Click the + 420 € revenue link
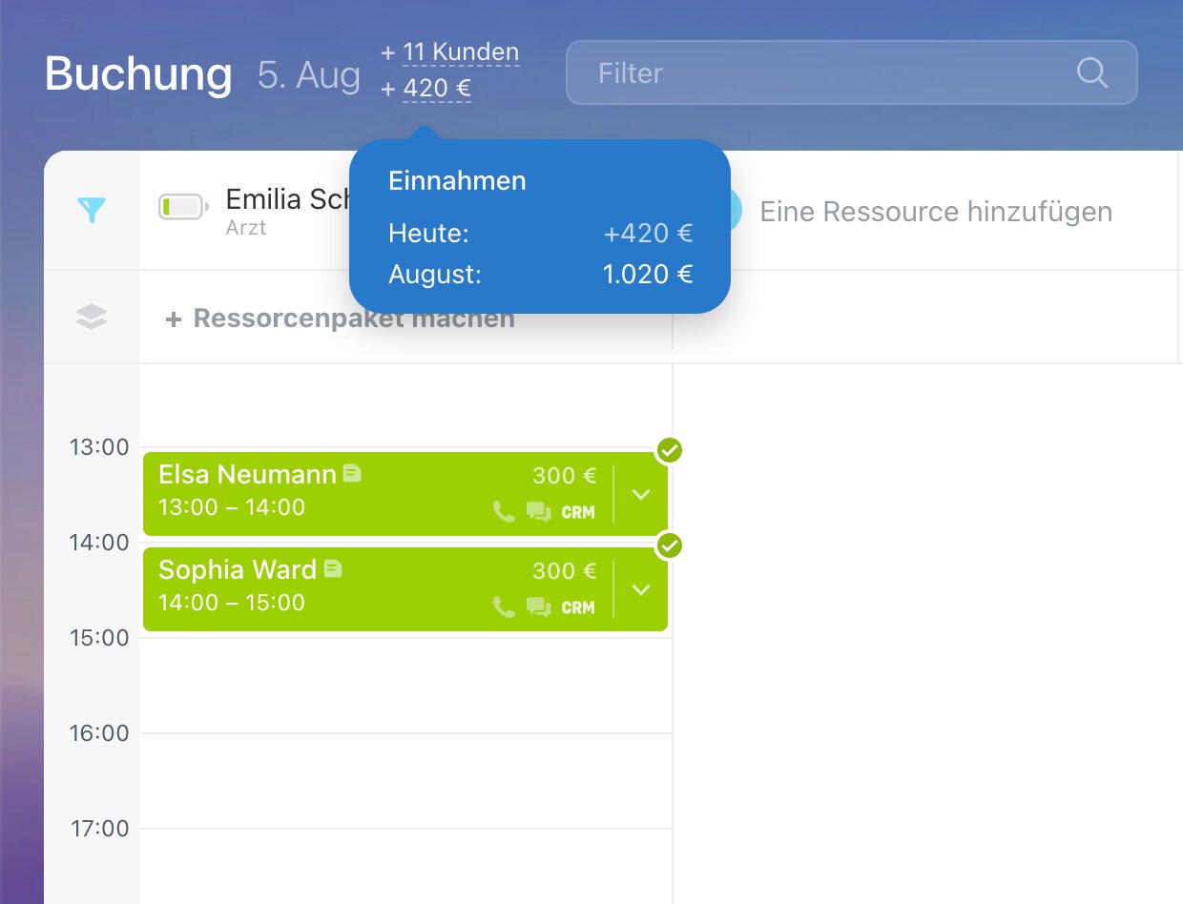The image size is (1183, 904). (436, 90)
